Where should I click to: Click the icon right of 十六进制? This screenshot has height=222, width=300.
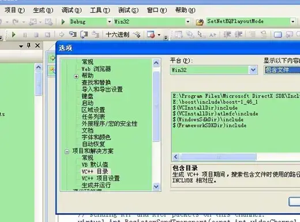[137, 35]
